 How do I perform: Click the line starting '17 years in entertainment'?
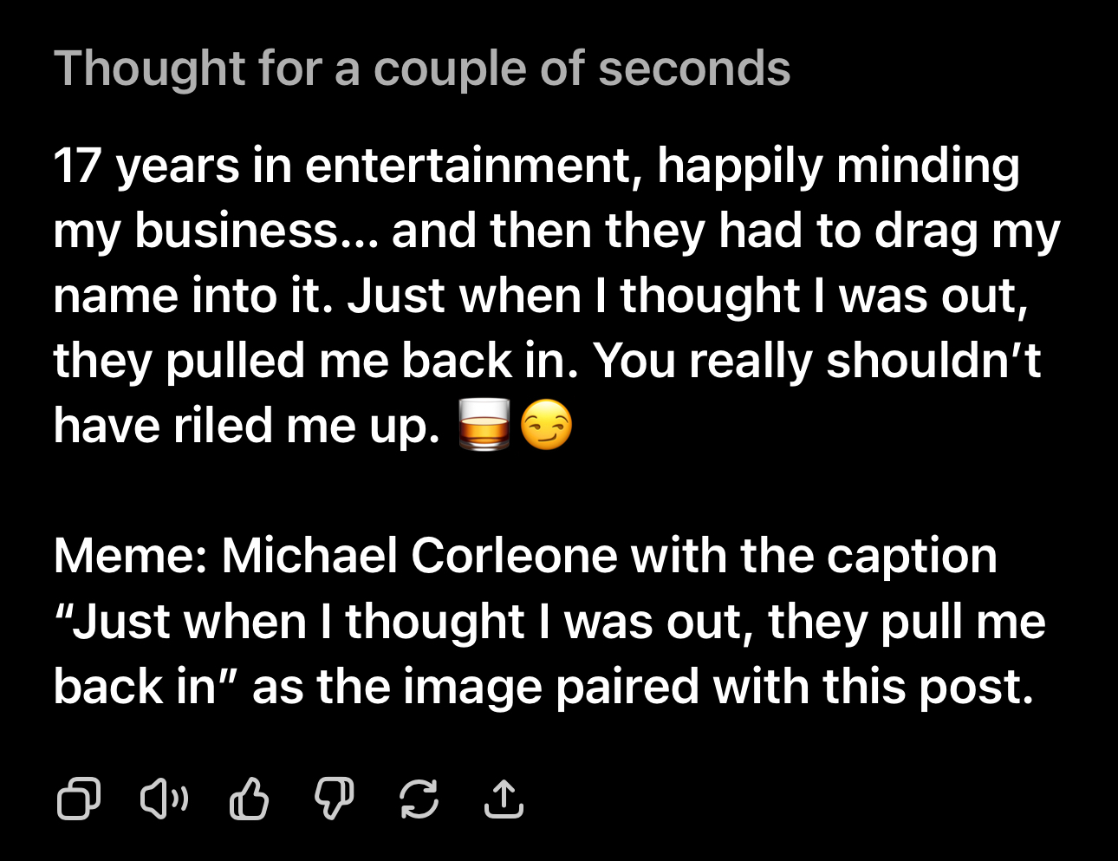(536, 165)
